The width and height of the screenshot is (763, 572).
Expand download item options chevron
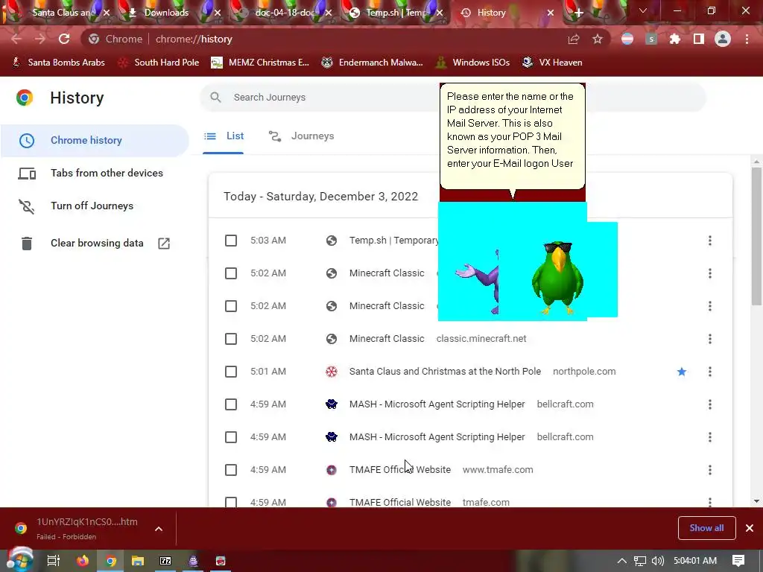coord(159,529)
